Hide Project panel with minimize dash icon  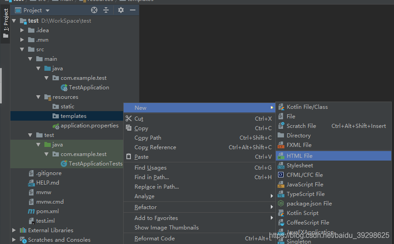tap(133, 10)
